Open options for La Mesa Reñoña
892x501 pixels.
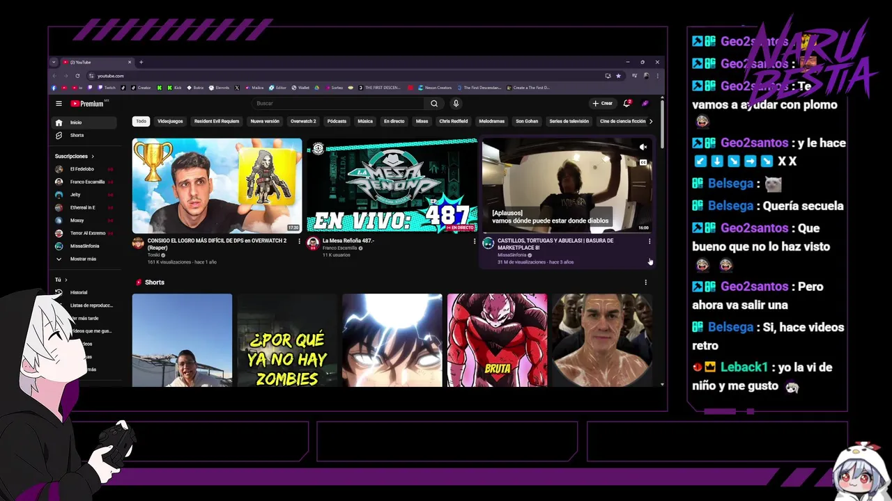475,241
